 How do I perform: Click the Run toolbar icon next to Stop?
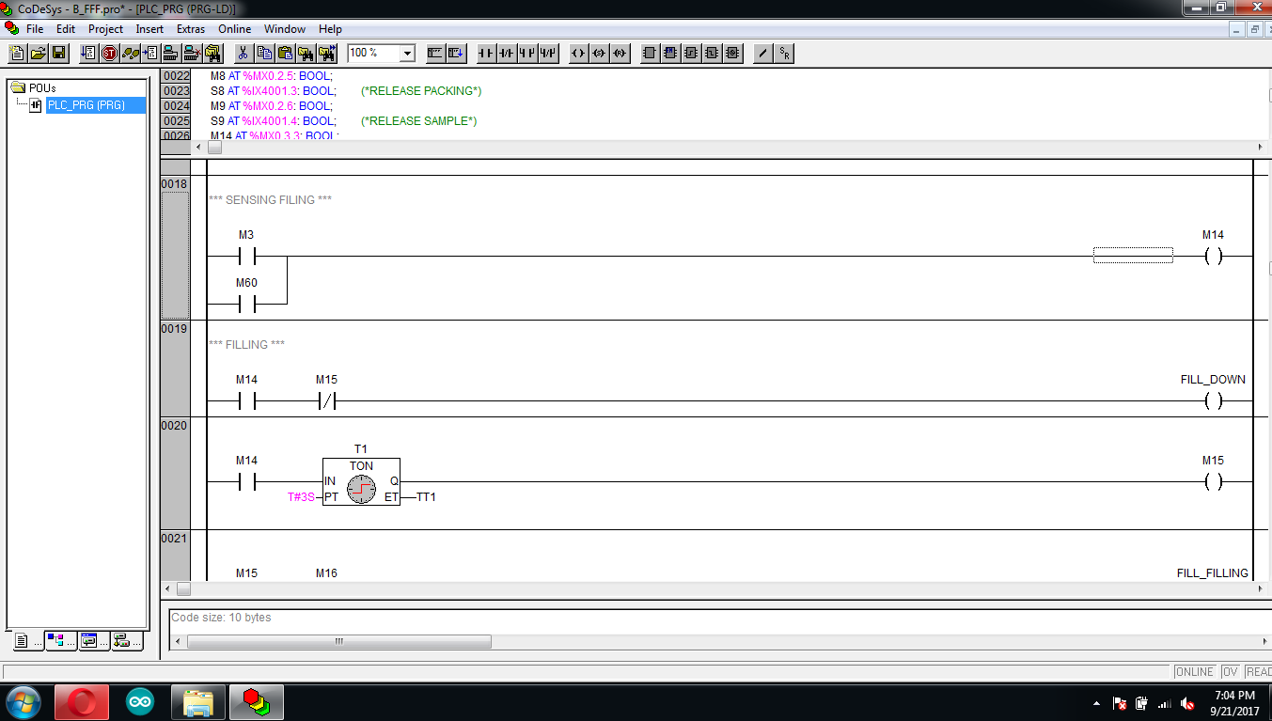coord(88,53)
